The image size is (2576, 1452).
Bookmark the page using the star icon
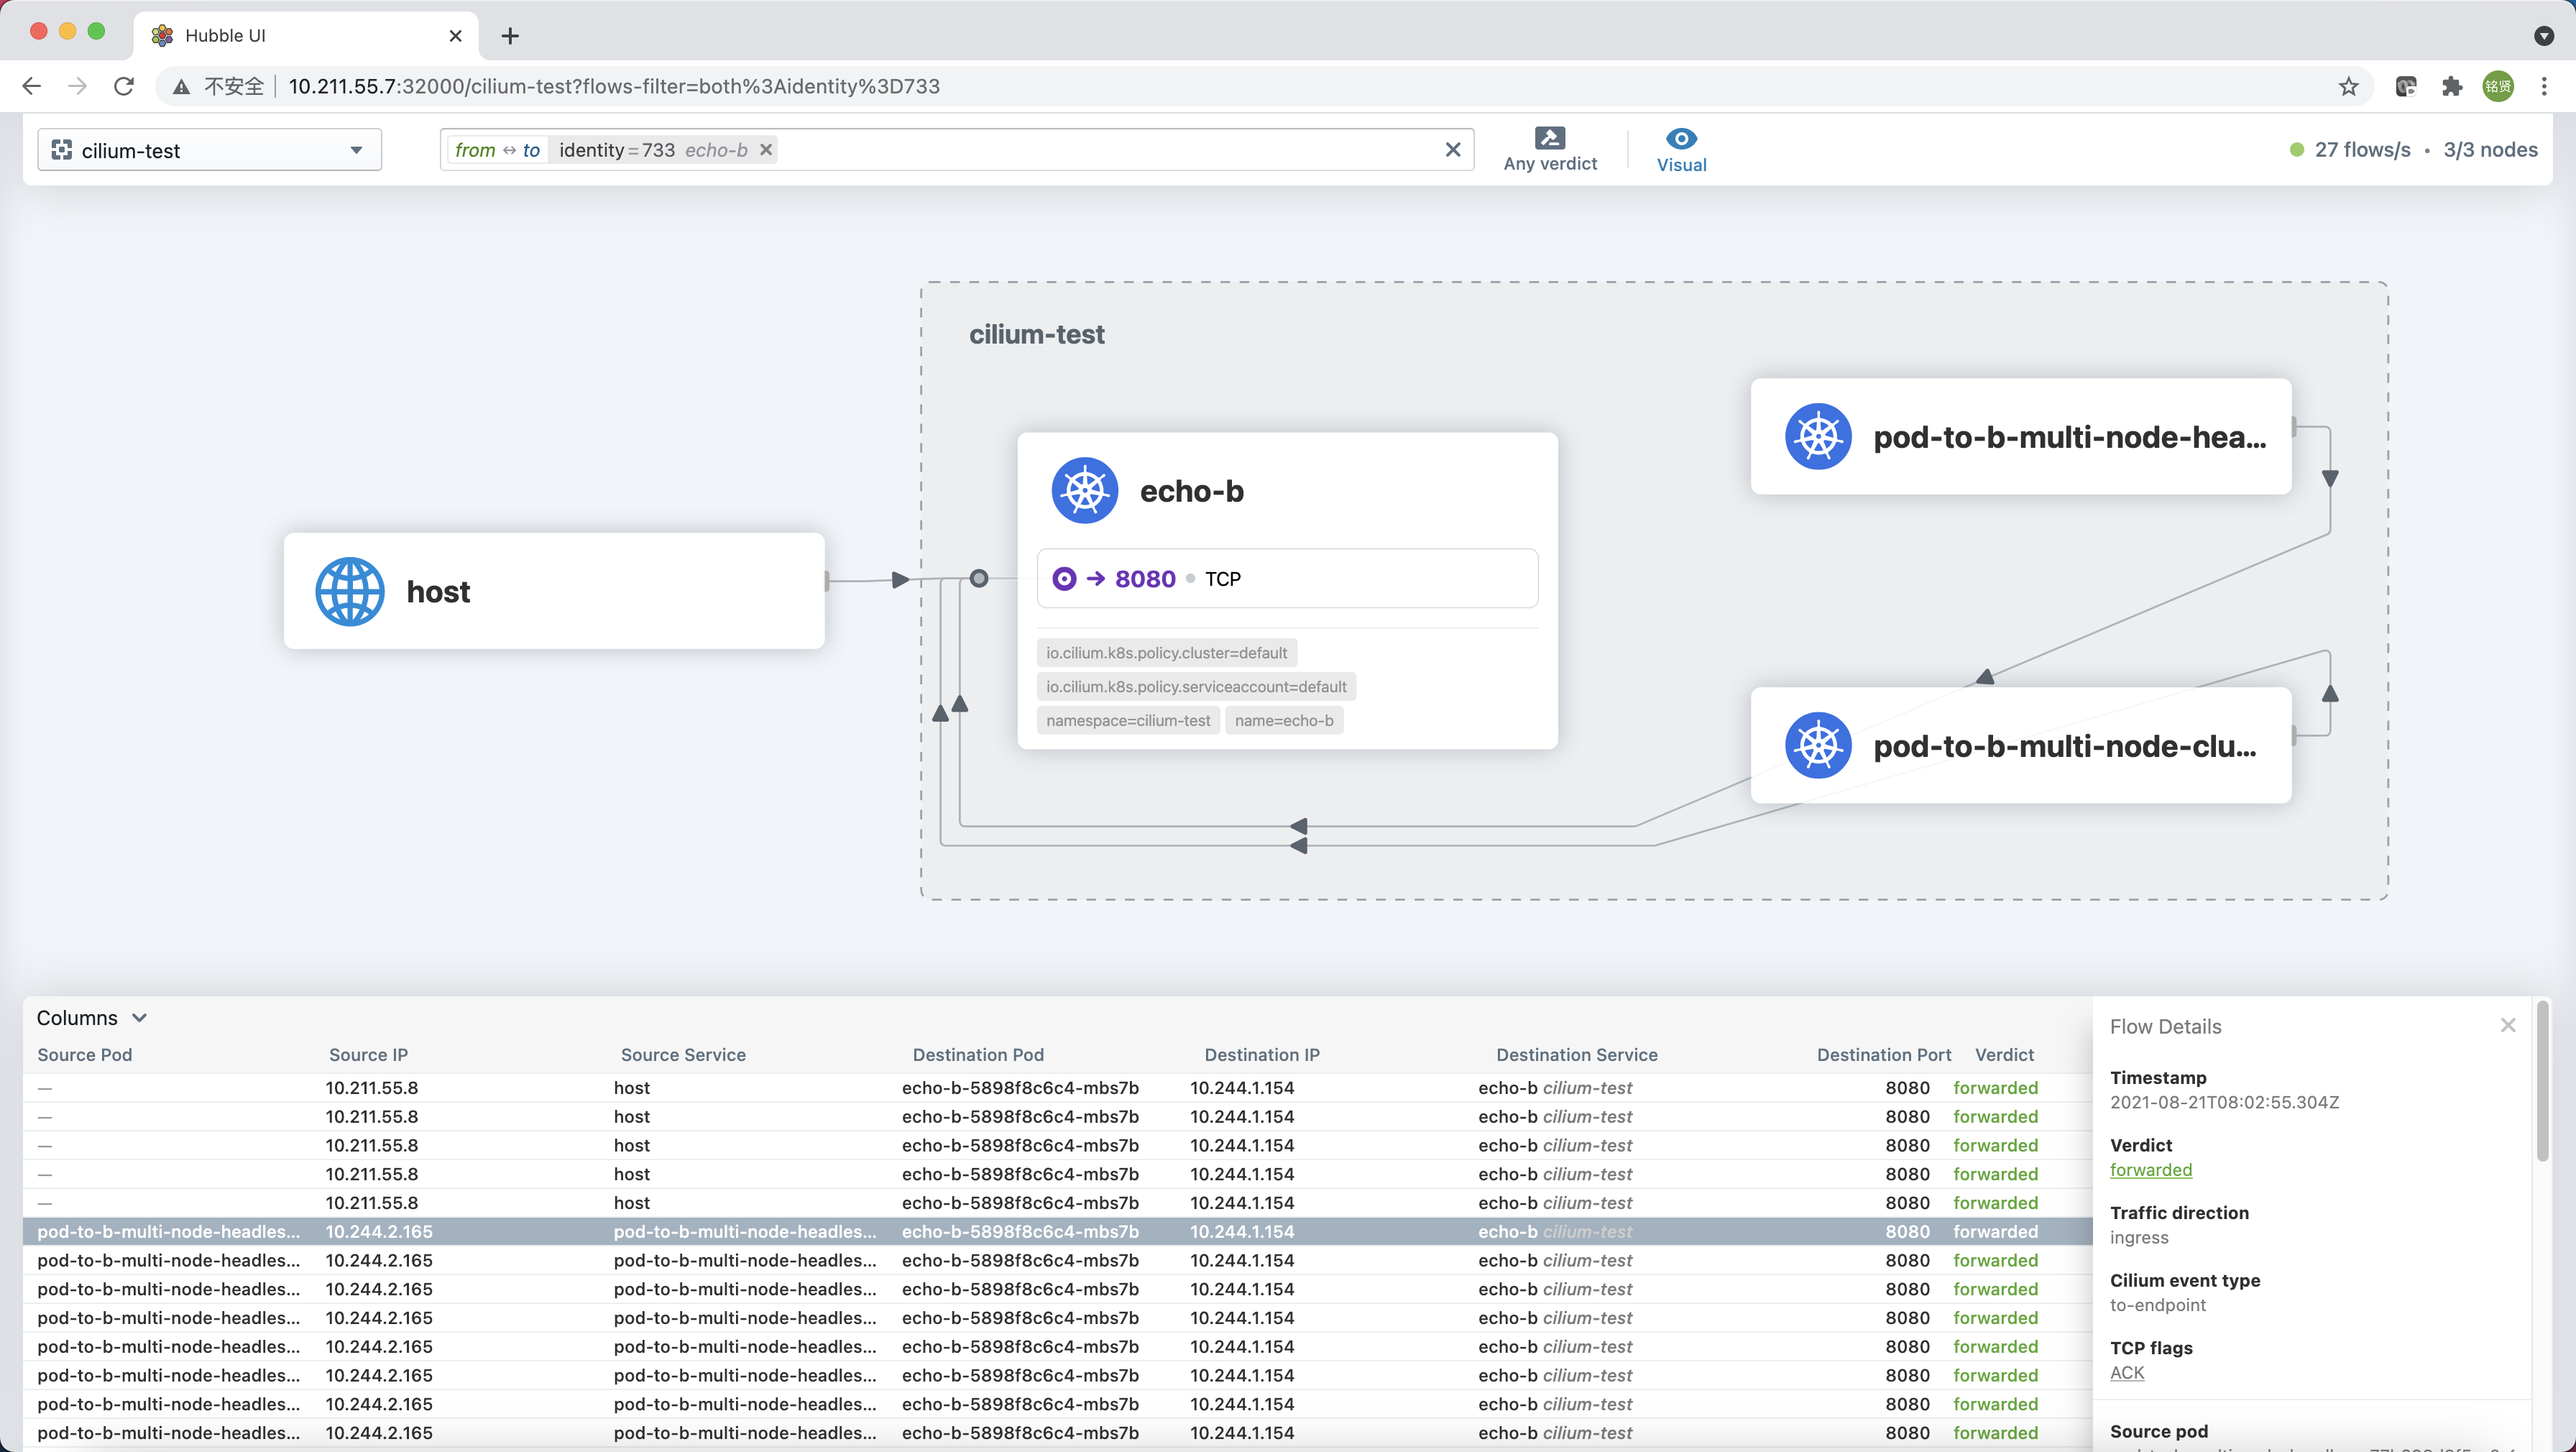[2348, 86]
